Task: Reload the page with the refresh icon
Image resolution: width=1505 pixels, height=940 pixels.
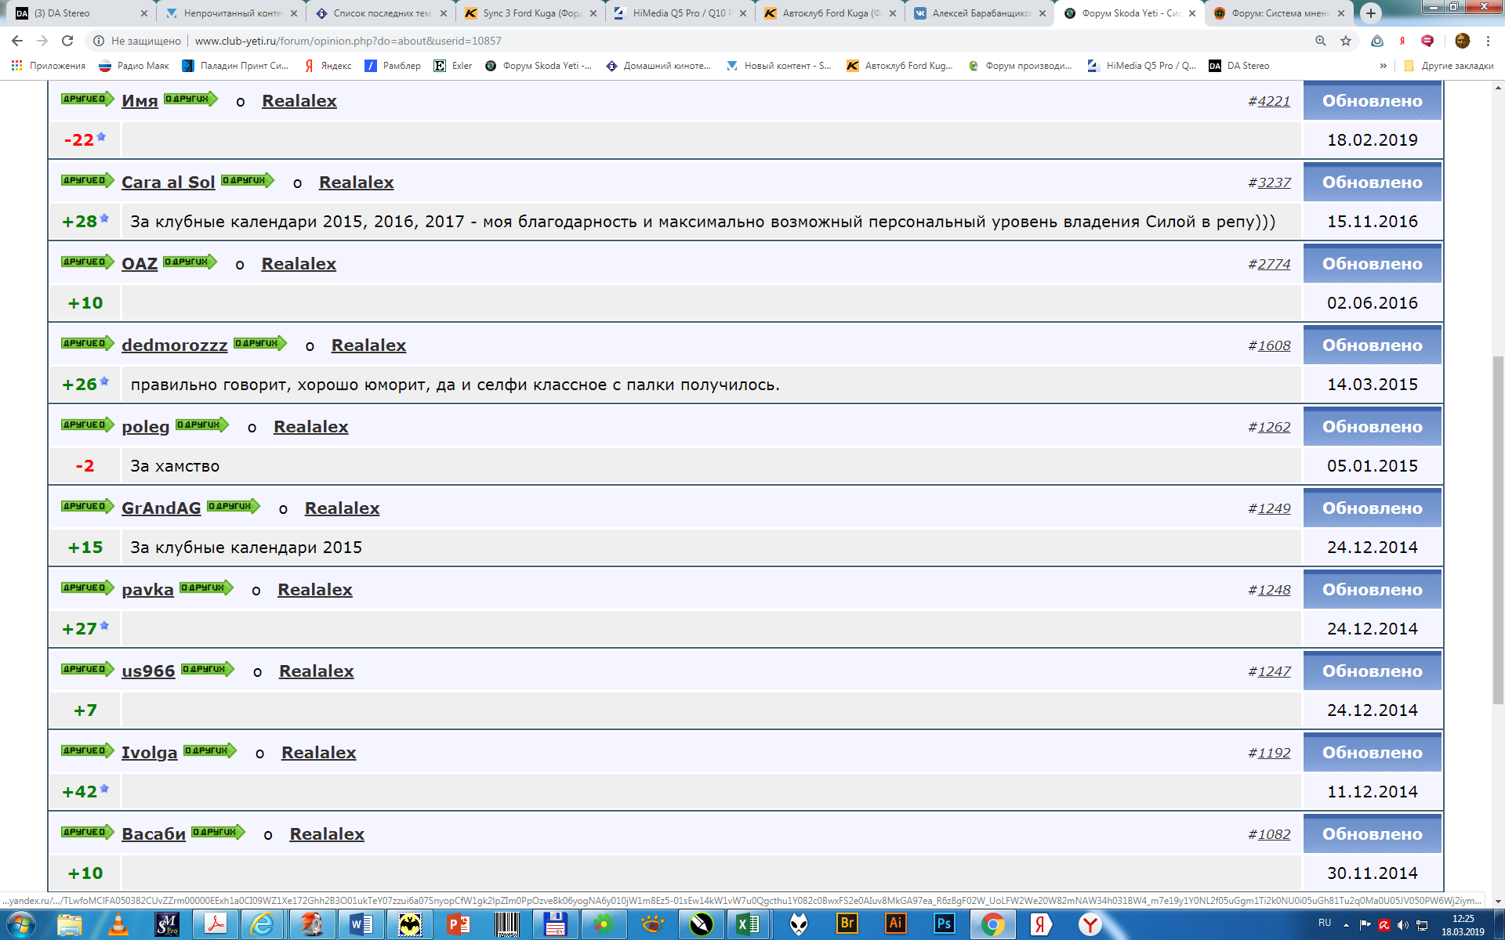Action: click(67, 41)
